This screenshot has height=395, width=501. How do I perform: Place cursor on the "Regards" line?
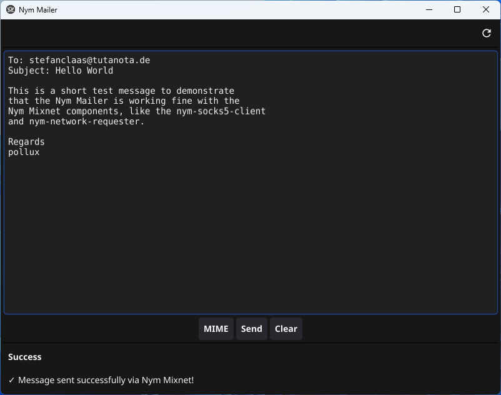coord(26,142)
